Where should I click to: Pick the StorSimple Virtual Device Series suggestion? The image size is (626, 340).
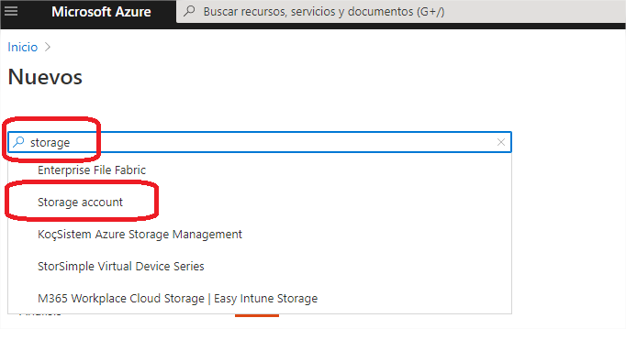coord(121,266)
